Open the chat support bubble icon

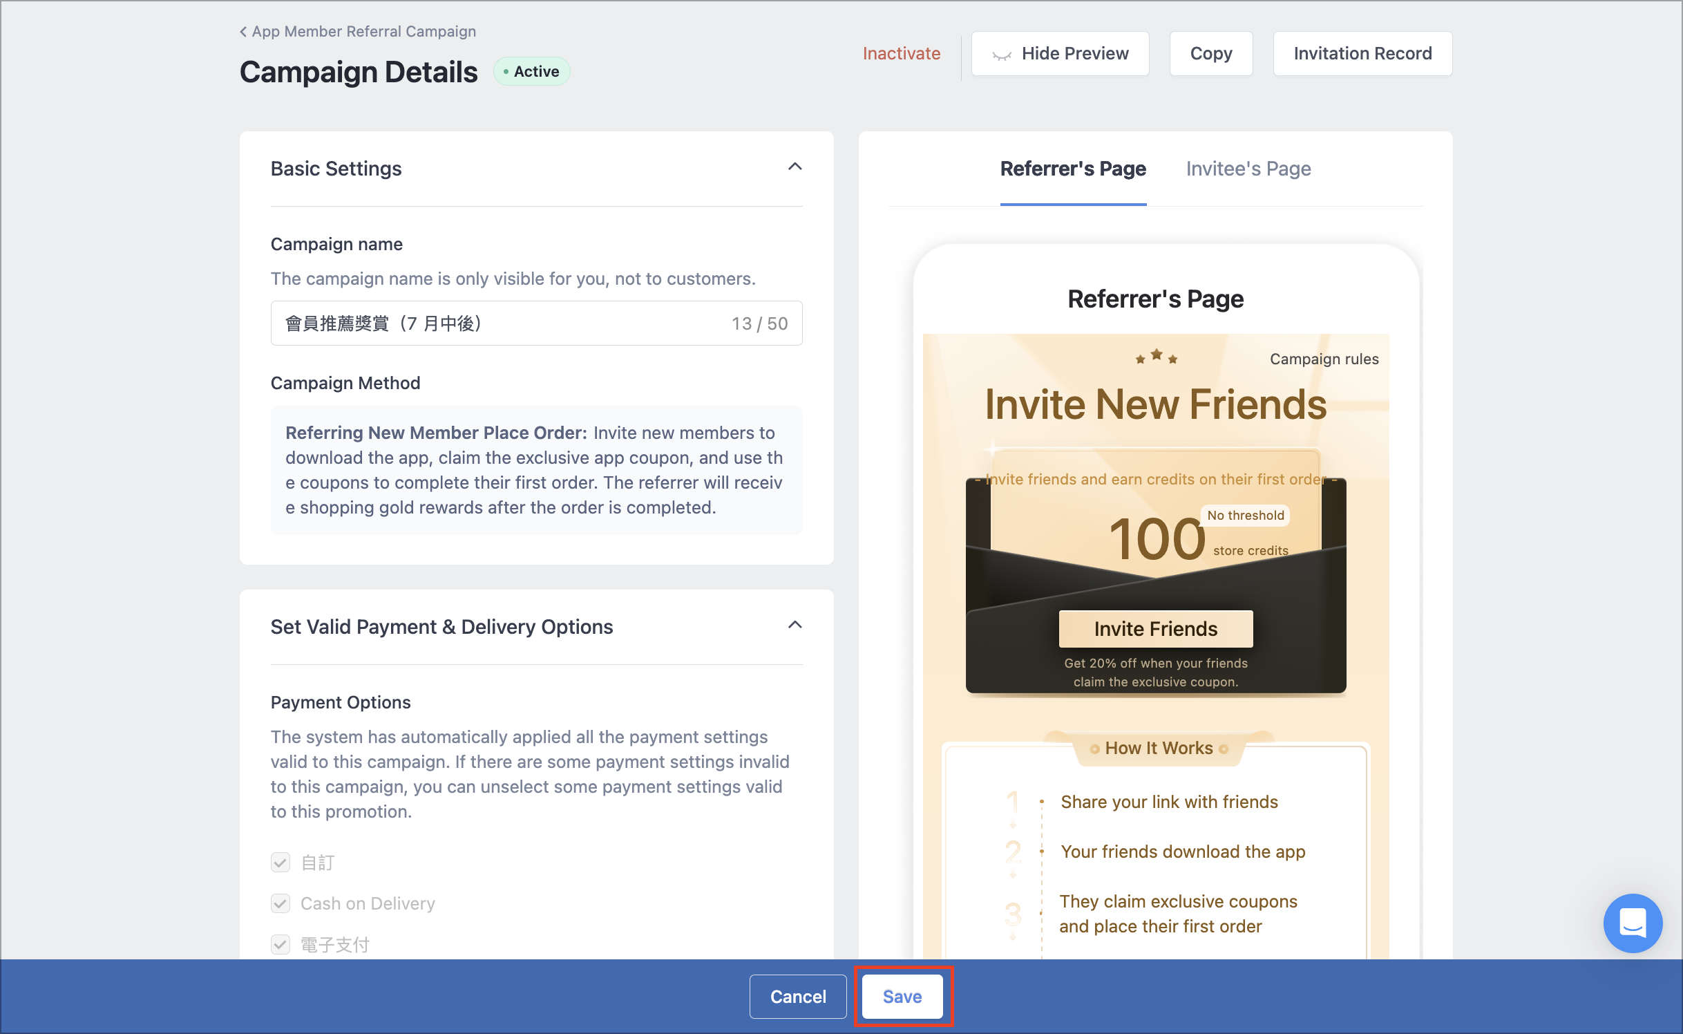click(x=1633, y=923)
